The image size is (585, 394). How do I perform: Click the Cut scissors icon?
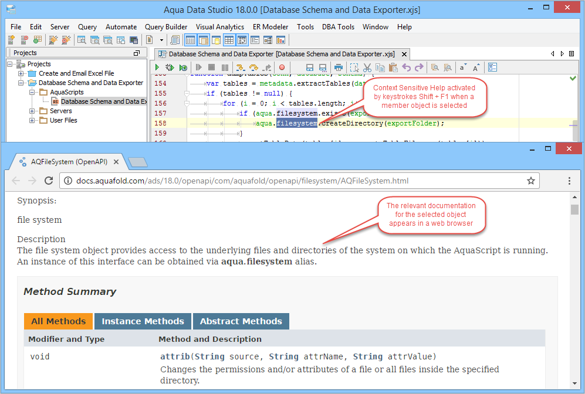[367, 67]
